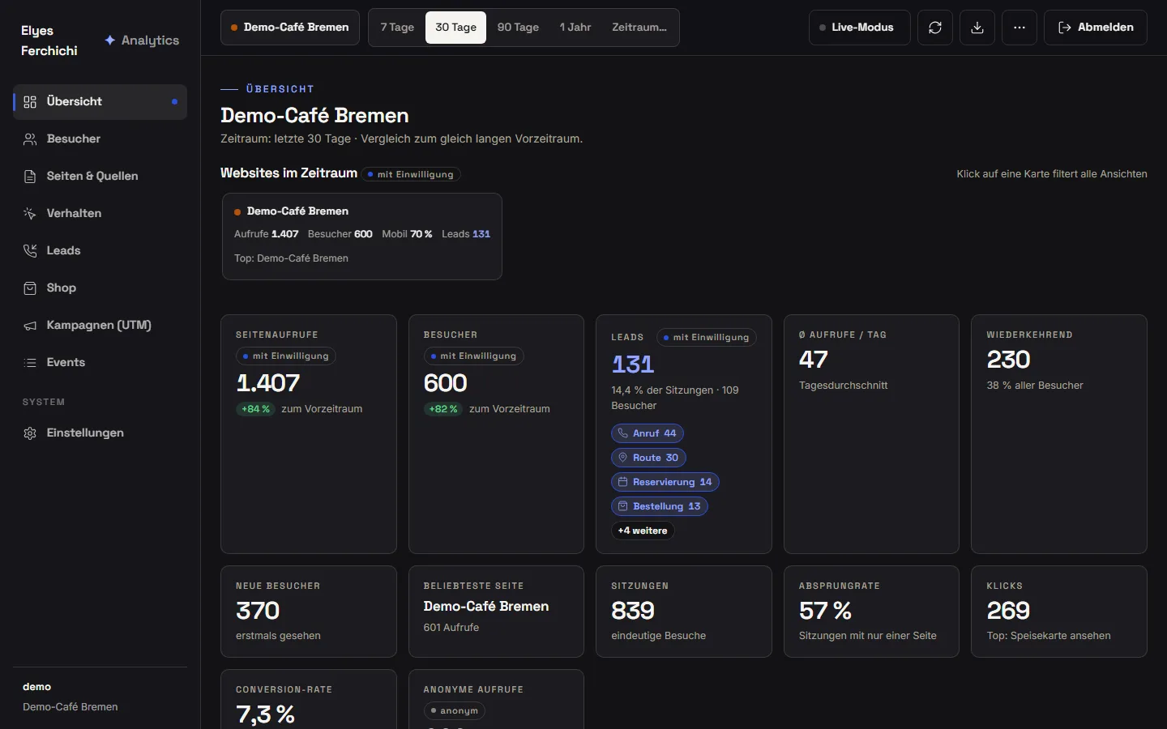The height and width of the screenshot is (729, 1167).
Task: Open the Demo-Café Bremen site selector
Action: pyautogui.click(x=290, y=28)
